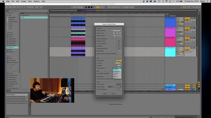Click the Arrangement Record button
The image size is (211, 118).
click(x=92, y=7)
